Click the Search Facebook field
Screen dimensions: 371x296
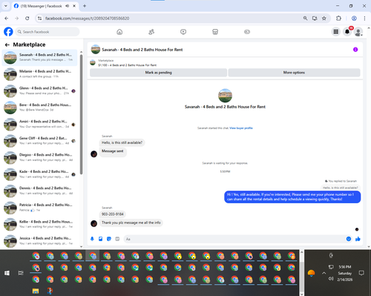(x=47, y=32)
